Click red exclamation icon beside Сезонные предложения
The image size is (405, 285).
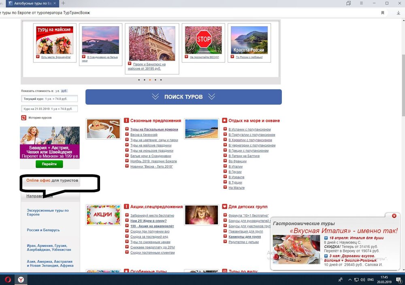126,120
